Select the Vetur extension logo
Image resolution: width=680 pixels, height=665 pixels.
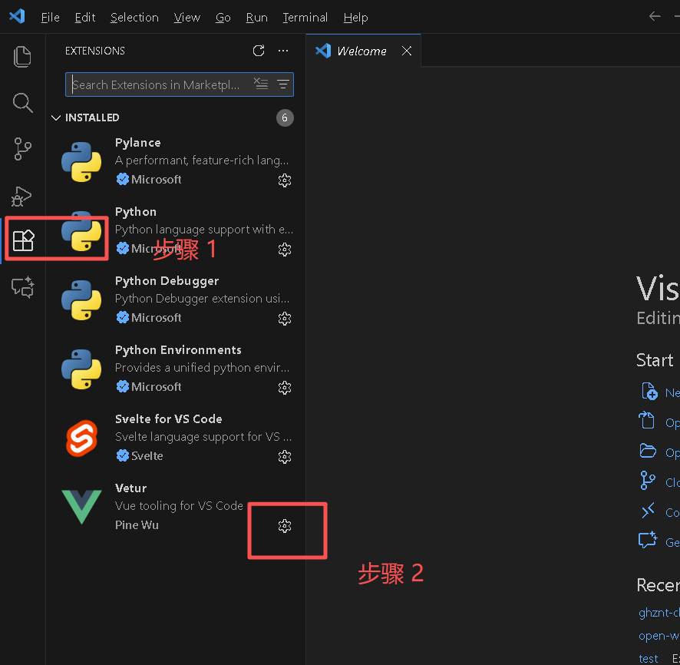(81, 507)
